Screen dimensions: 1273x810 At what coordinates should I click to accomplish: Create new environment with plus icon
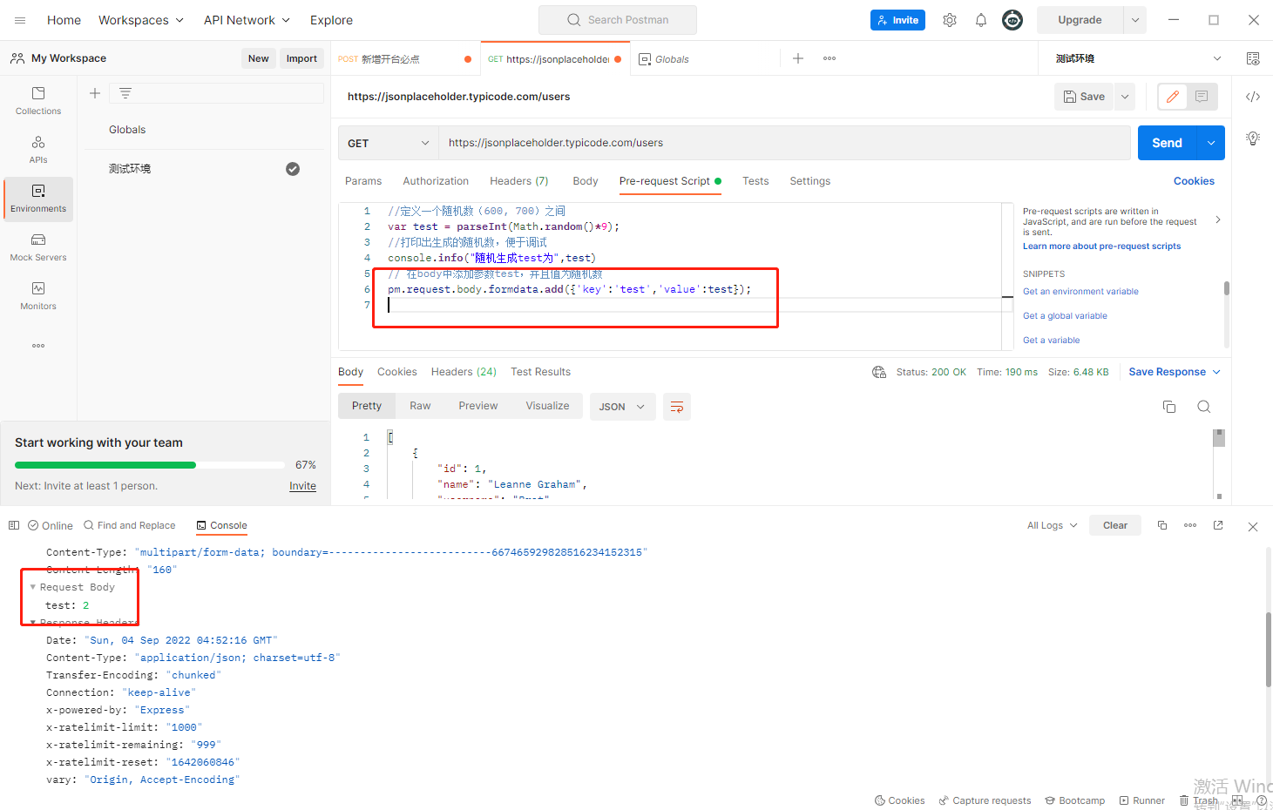pyautogui.click(x=95, y=93)
